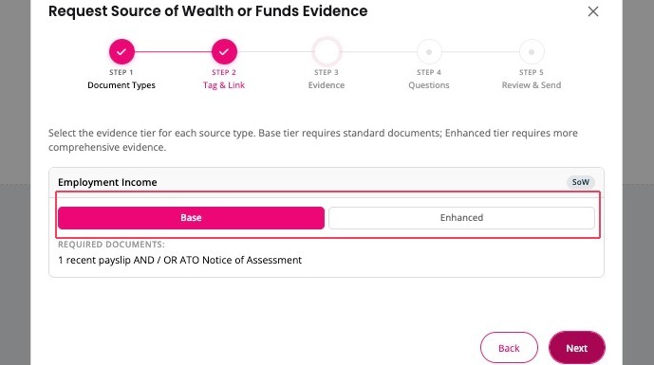The width and height of the screenshot is (654, 365).
Task: Switch to the Enhanced evidence tier
Action: [461, 217]
